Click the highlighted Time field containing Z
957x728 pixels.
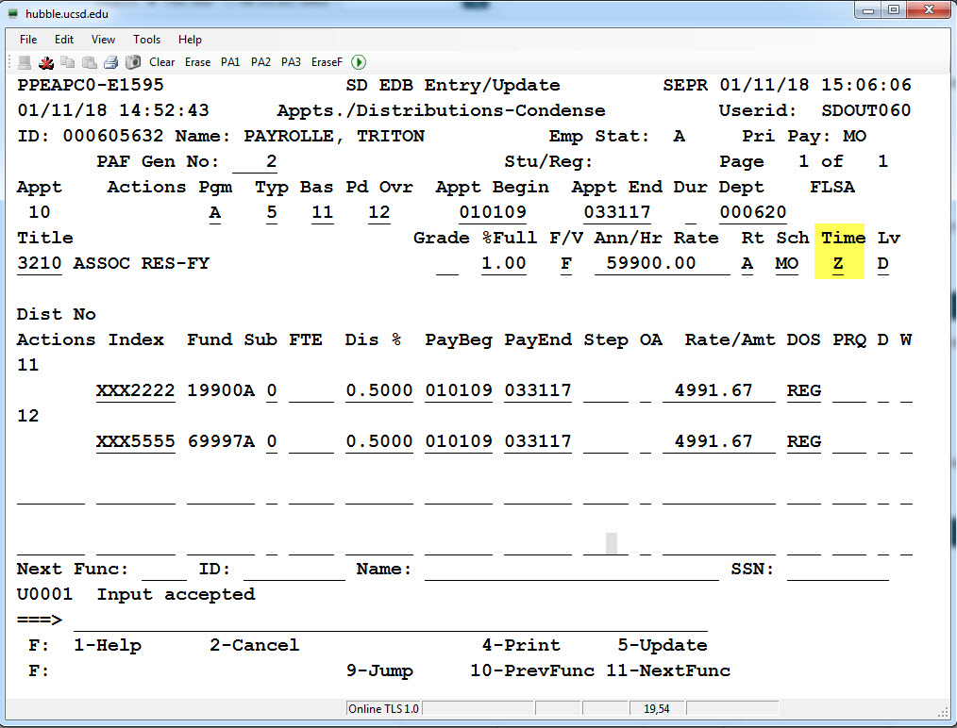[x=838, y=264]
